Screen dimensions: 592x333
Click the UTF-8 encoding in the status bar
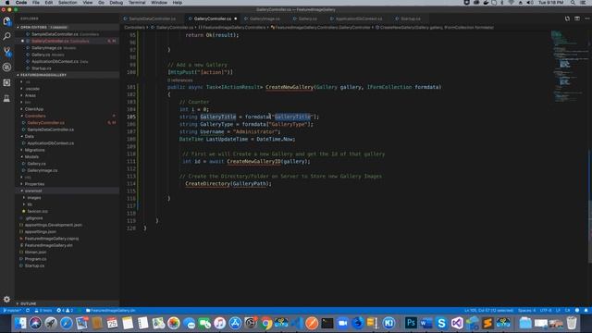pyautogui.click(x=546, y=311)
